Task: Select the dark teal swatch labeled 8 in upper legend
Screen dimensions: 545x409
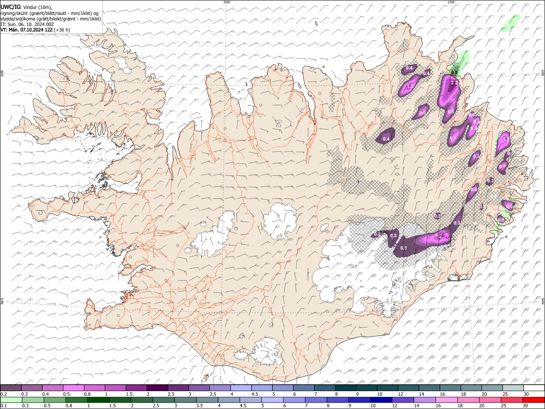Action: click(346, 388)
